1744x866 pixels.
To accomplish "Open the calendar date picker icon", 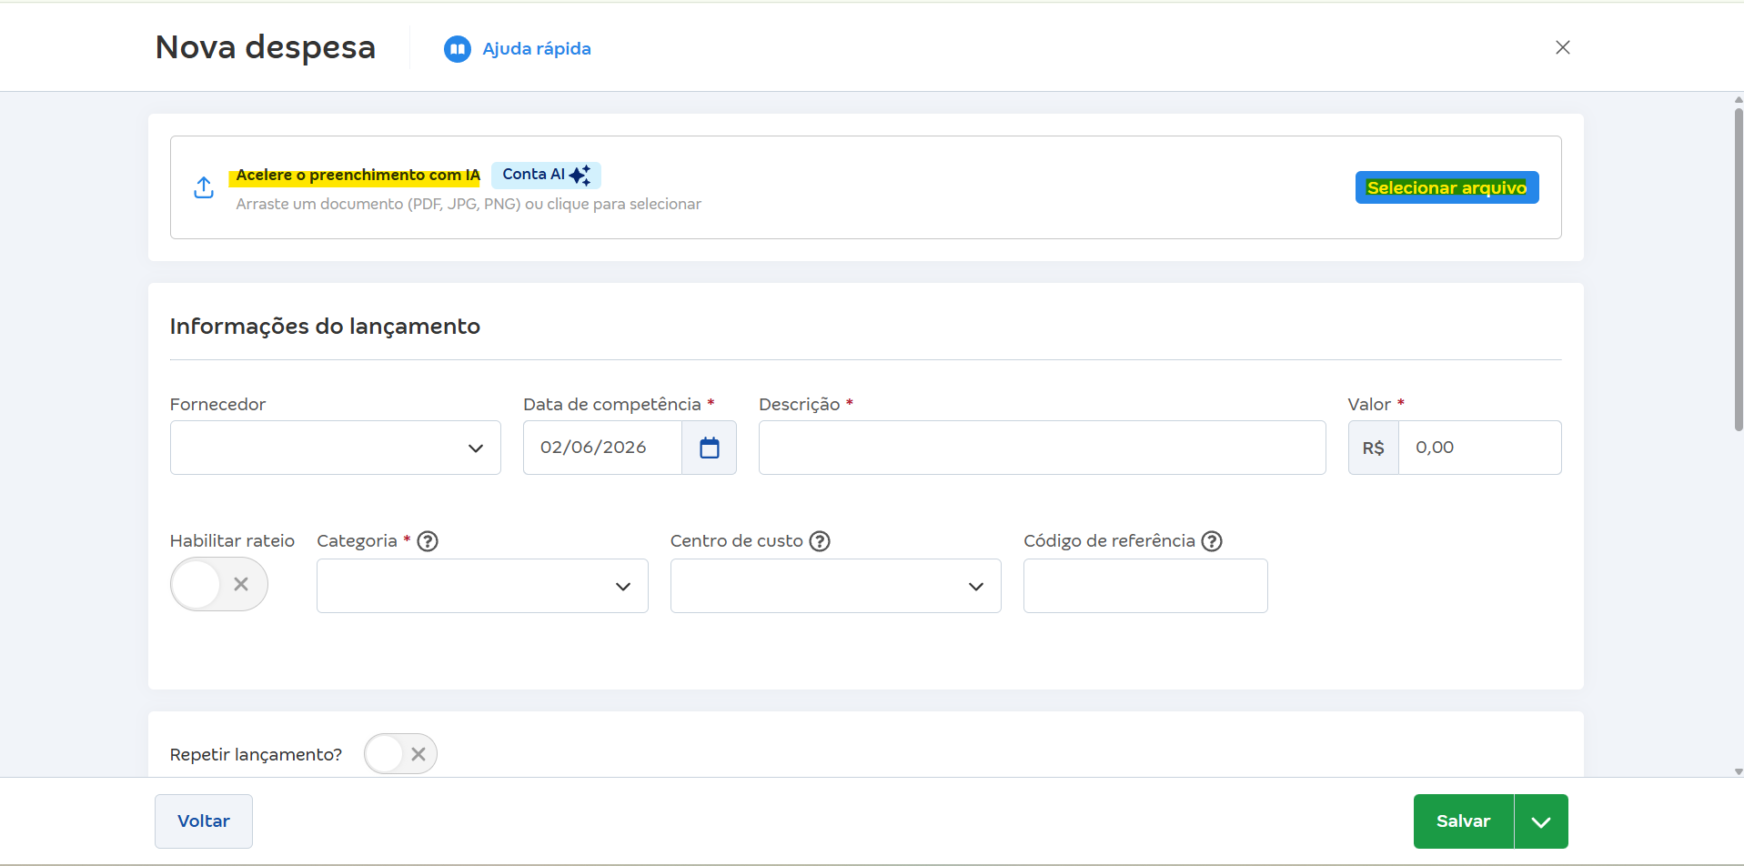I will tap(710, 448).
